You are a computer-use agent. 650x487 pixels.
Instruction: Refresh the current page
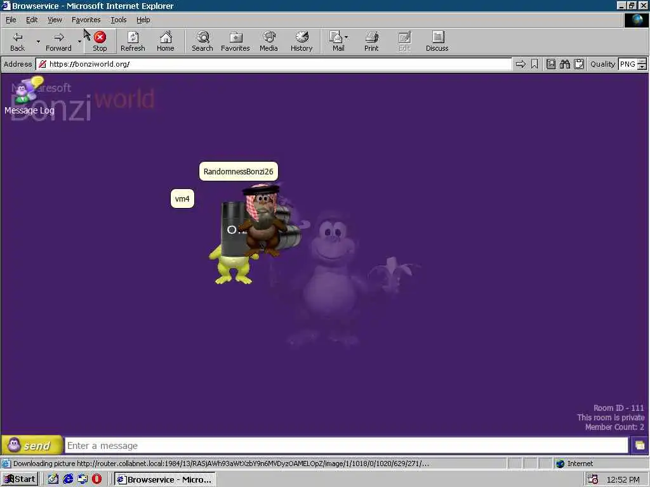133,41
